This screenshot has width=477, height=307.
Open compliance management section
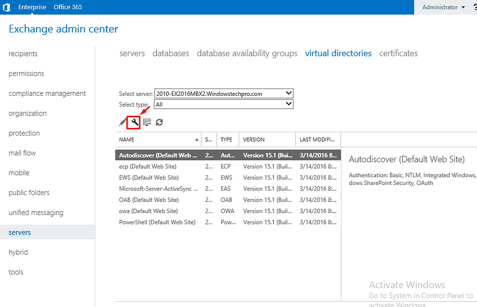pyautogui.click(x=47, y=93)
